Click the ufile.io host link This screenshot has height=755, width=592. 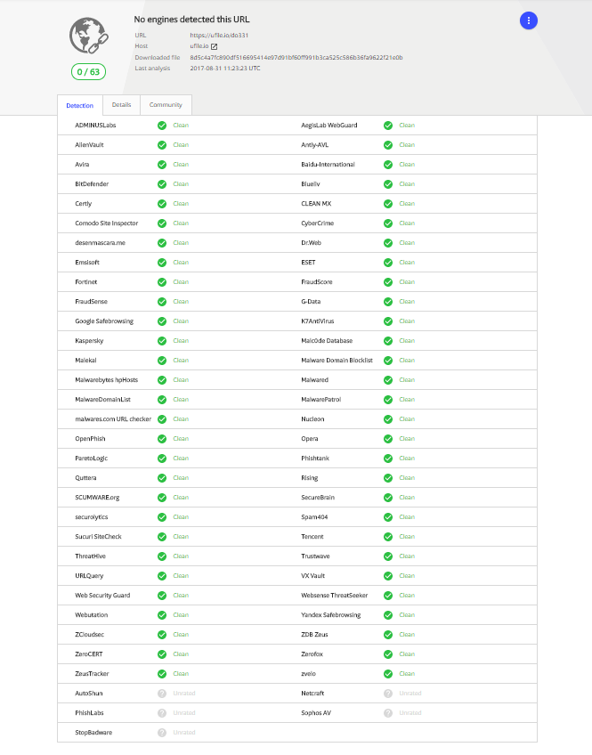pos(199,46)
